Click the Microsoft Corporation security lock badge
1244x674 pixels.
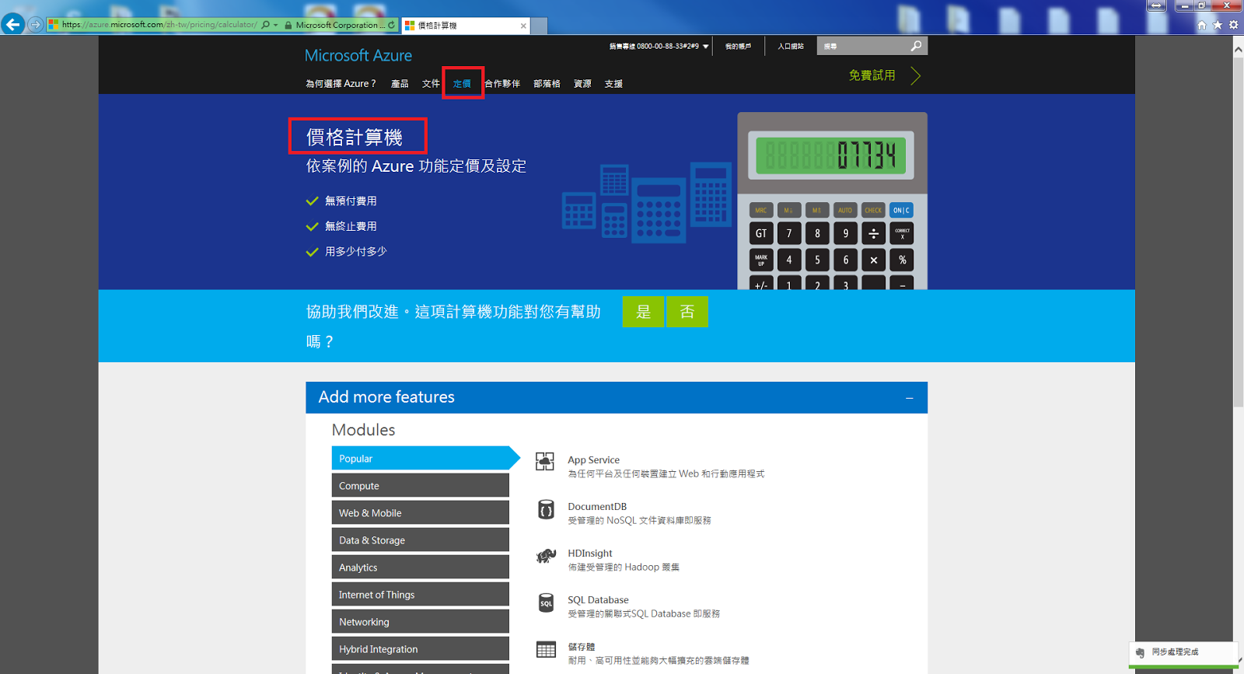335,25
